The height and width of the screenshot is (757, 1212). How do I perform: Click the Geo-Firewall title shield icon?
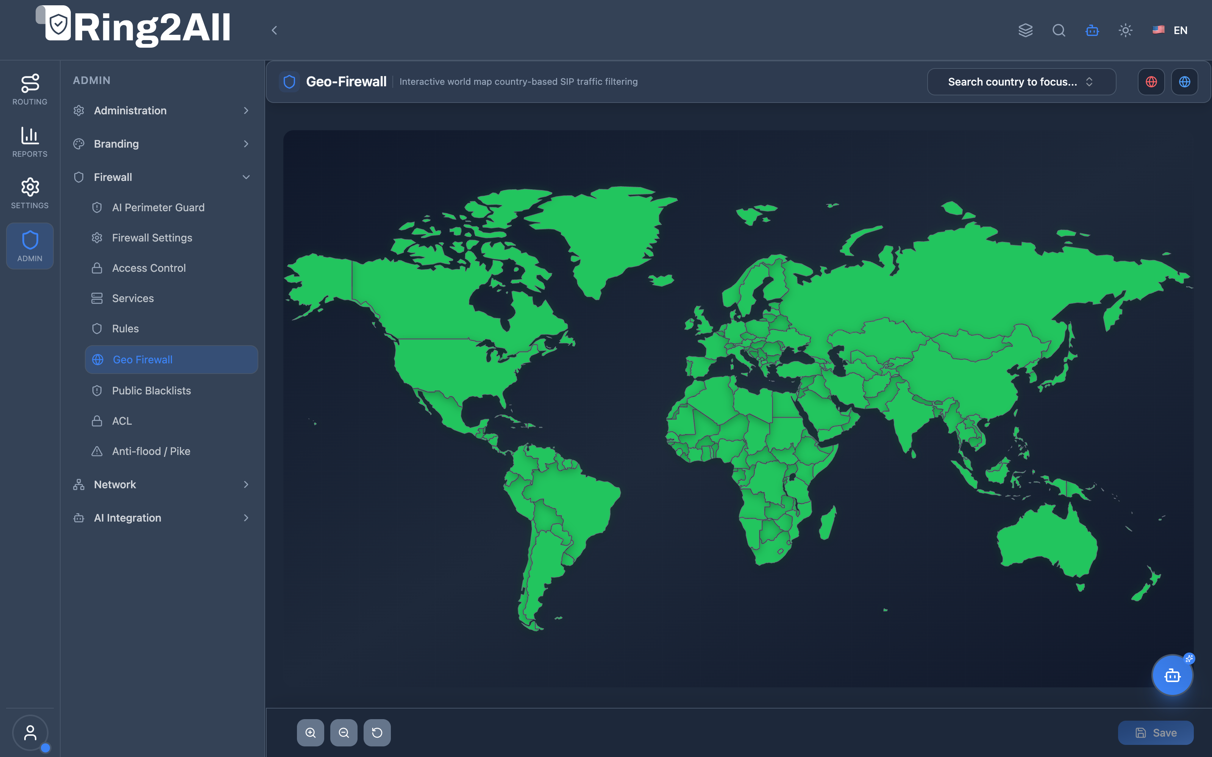tap(289, 82)
